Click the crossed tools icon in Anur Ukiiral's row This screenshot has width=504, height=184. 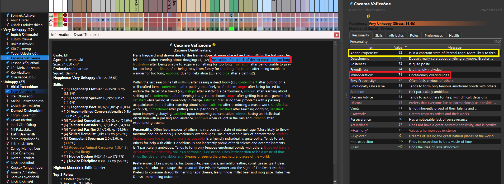51,20
